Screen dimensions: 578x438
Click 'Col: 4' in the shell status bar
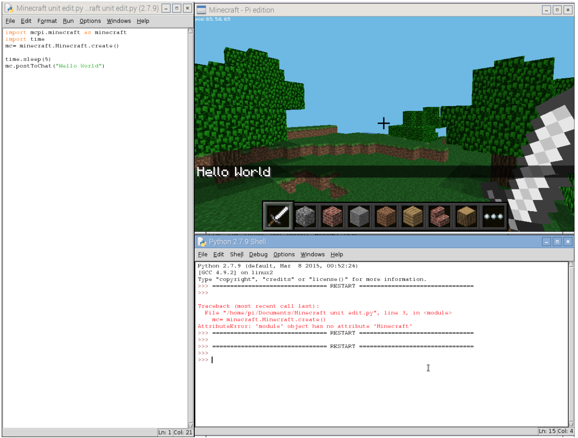[565, 431]
